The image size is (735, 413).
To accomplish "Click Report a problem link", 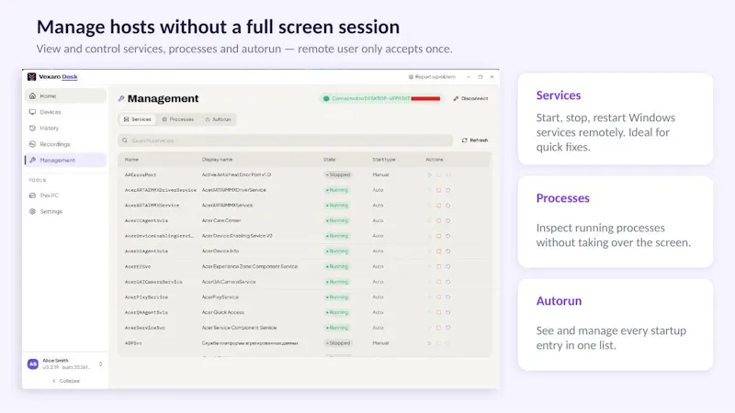I will coord(432,77).
